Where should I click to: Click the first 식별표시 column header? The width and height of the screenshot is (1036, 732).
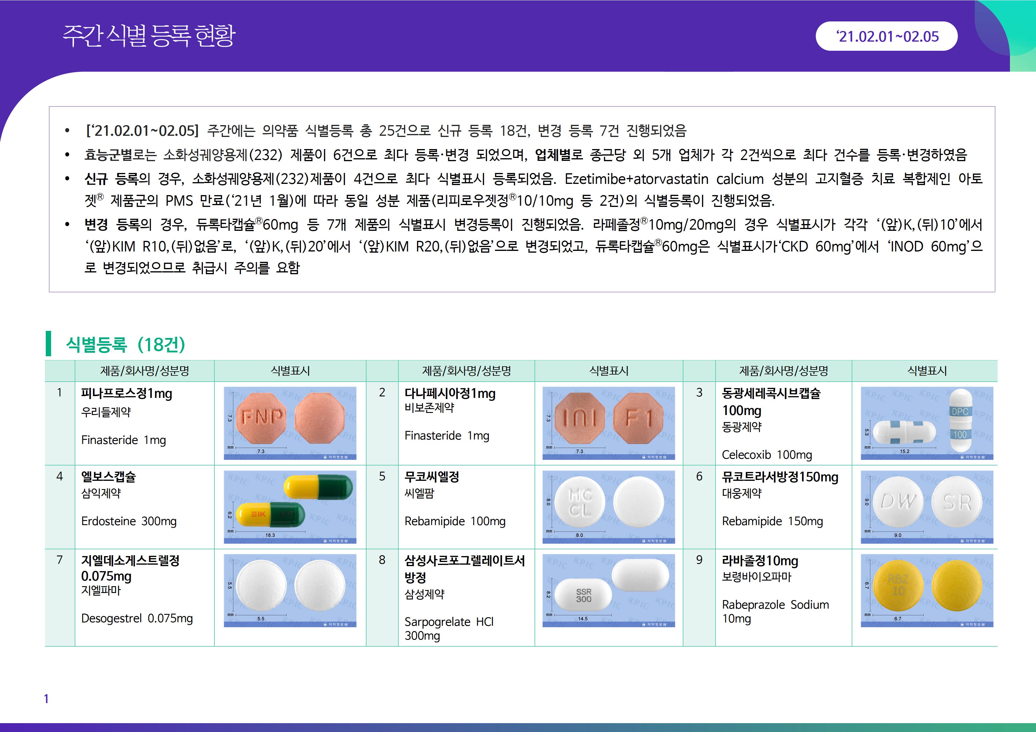click(x=290, y=371)
